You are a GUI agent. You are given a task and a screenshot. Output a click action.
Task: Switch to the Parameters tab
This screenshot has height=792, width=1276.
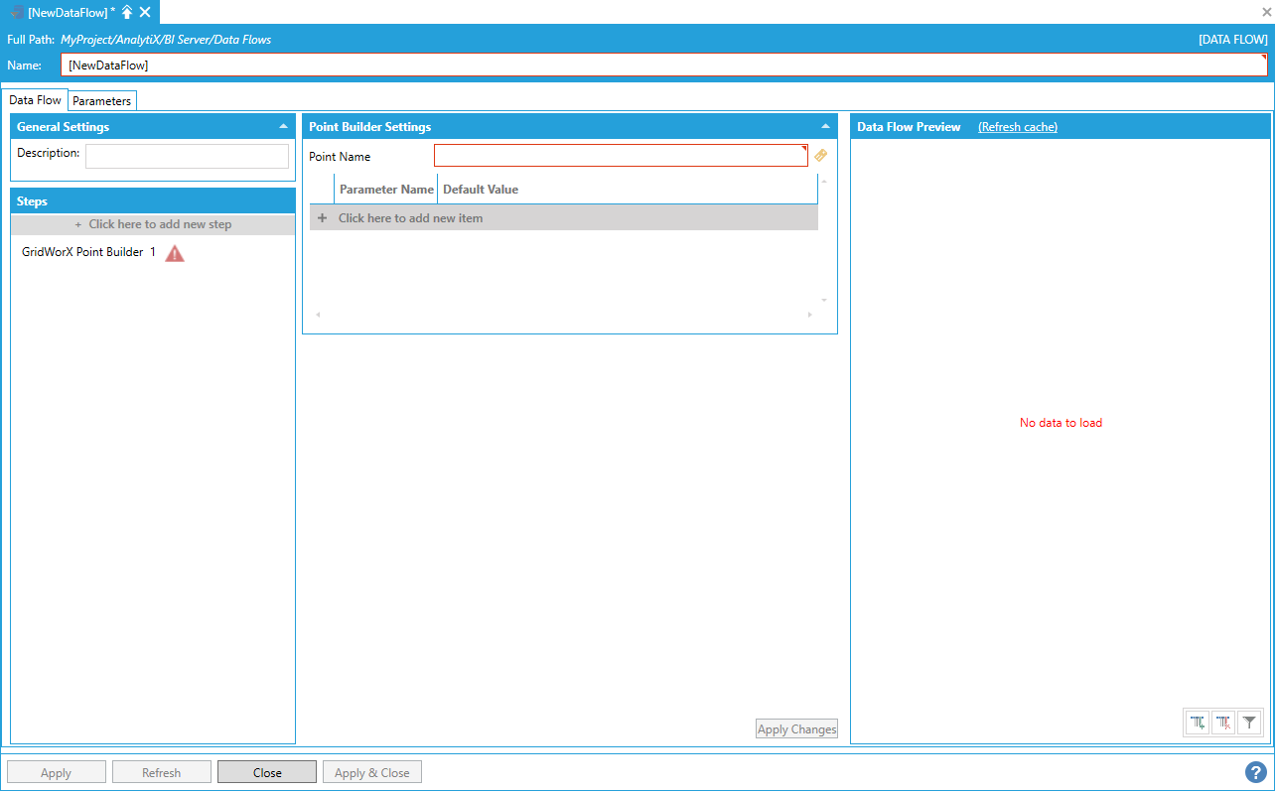pos(101,101)
